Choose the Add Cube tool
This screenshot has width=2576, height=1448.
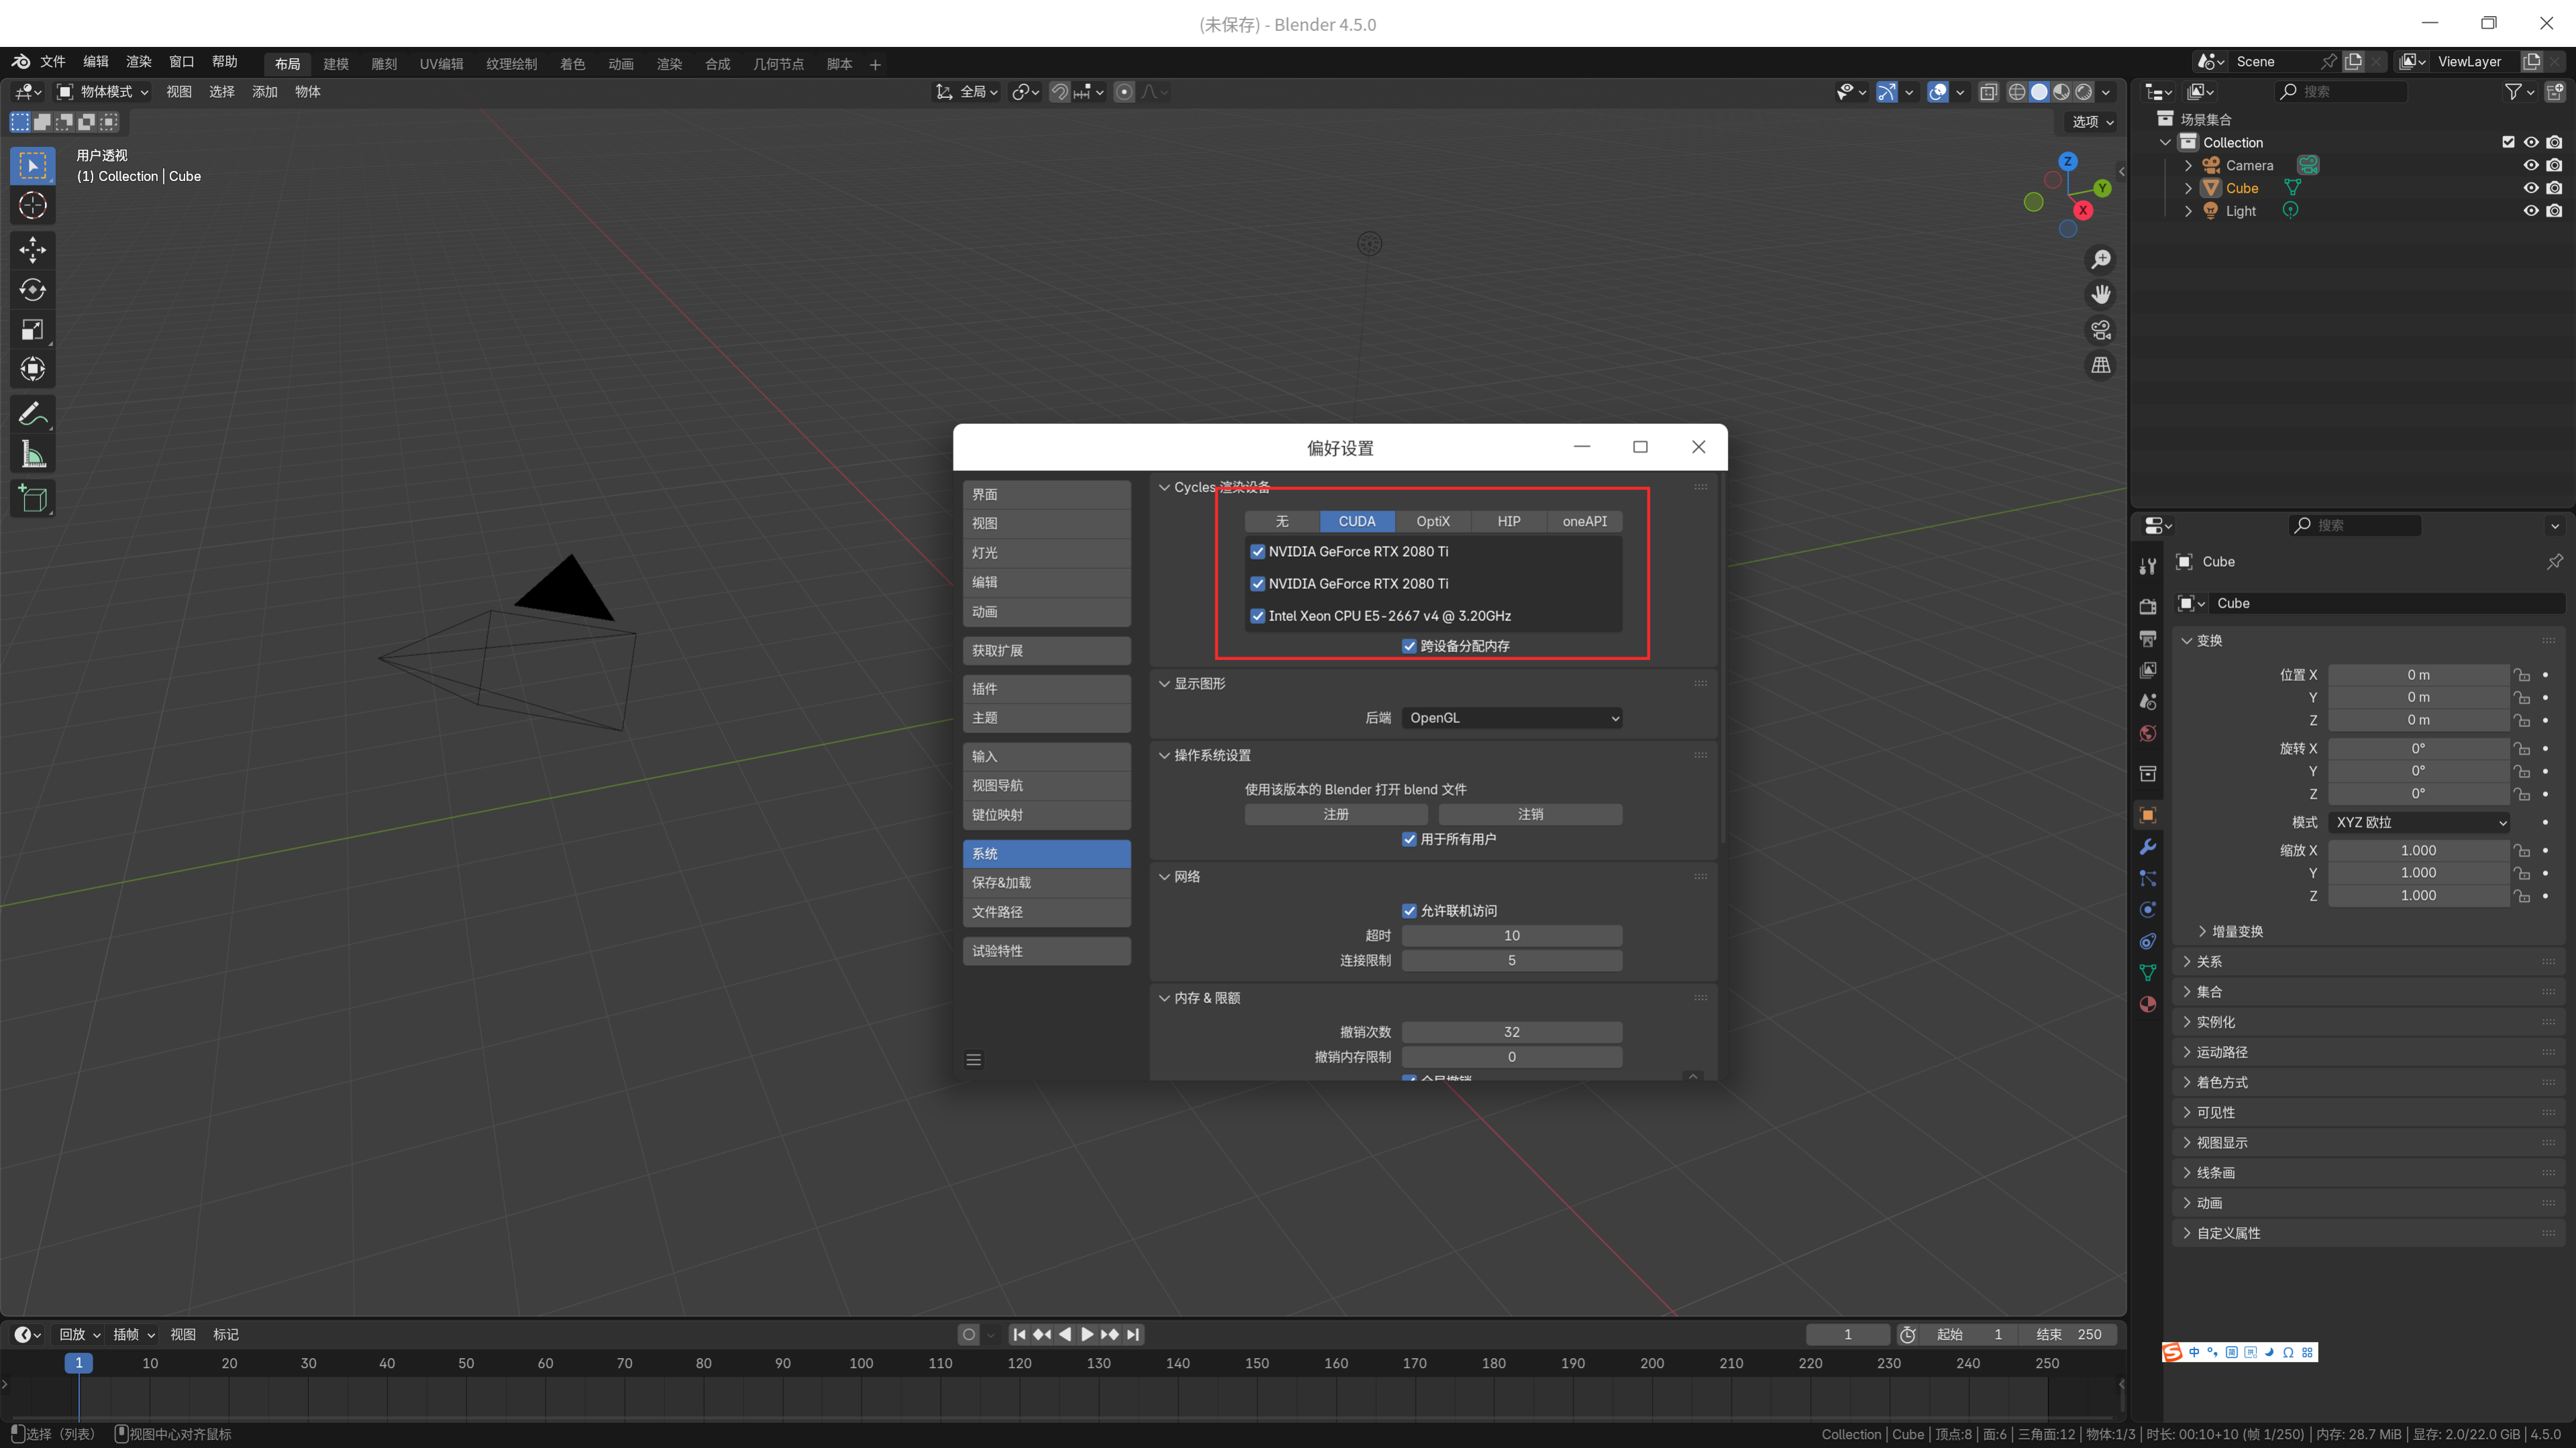point(32,499)
